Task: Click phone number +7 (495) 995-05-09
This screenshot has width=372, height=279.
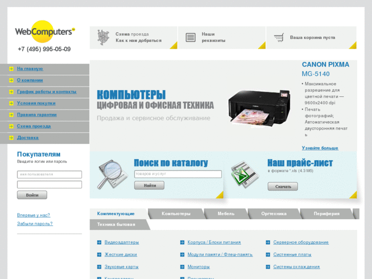Action: pyautogui.click(x=44, y=49)
